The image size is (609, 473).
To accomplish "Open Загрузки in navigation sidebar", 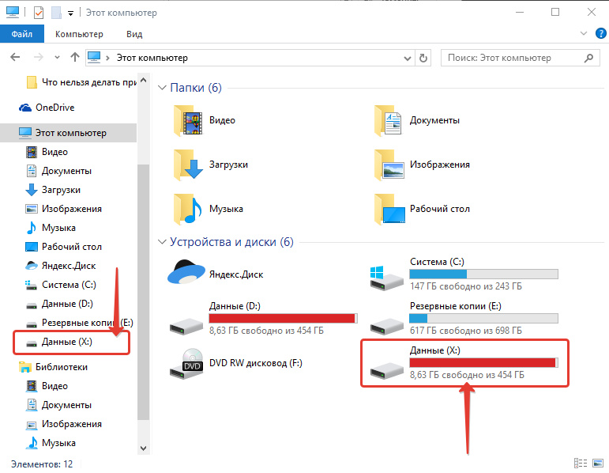I will [x=53, y=190].
